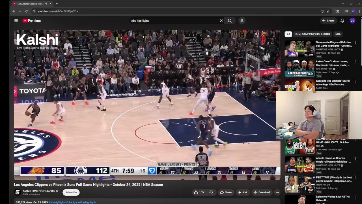Go back in browser history

click(13, 11)
